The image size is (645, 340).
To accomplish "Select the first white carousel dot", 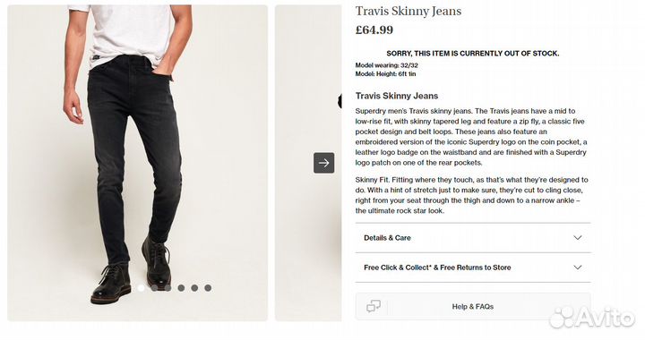I will coord(142,288).
